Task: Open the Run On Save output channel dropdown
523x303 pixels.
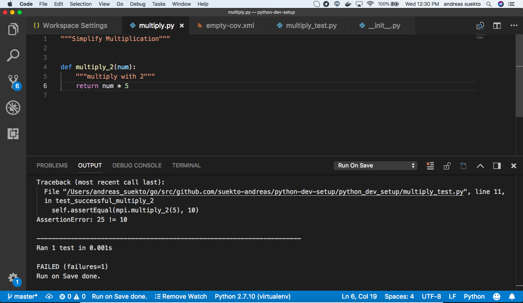Action: coord(375,166)
